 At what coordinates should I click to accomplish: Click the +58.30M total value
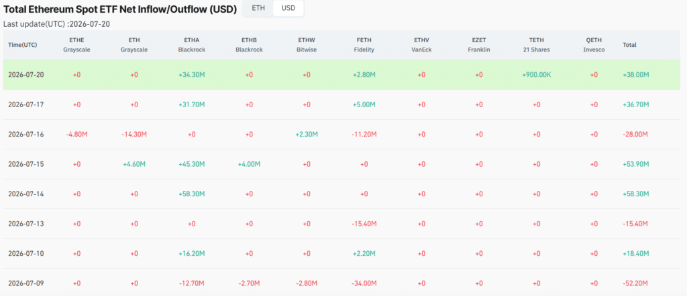636,194
